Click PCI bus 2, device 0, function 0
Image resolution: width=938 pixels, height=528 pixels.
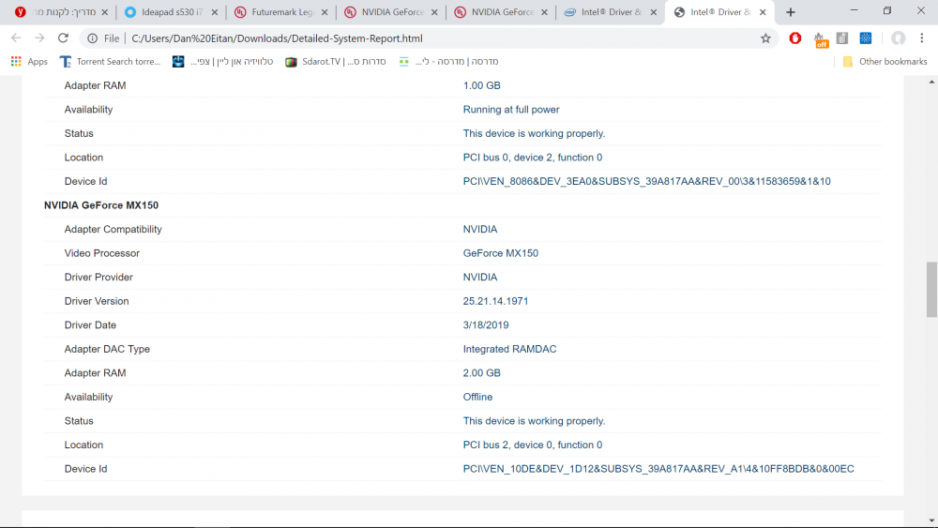[x=533, y=445]
